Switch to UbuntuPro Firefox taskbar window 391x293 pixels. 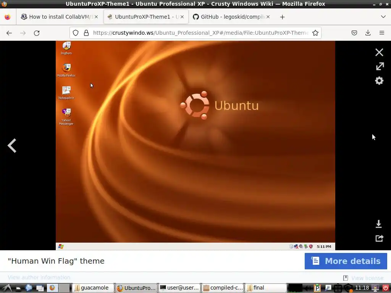click(137, 288)
